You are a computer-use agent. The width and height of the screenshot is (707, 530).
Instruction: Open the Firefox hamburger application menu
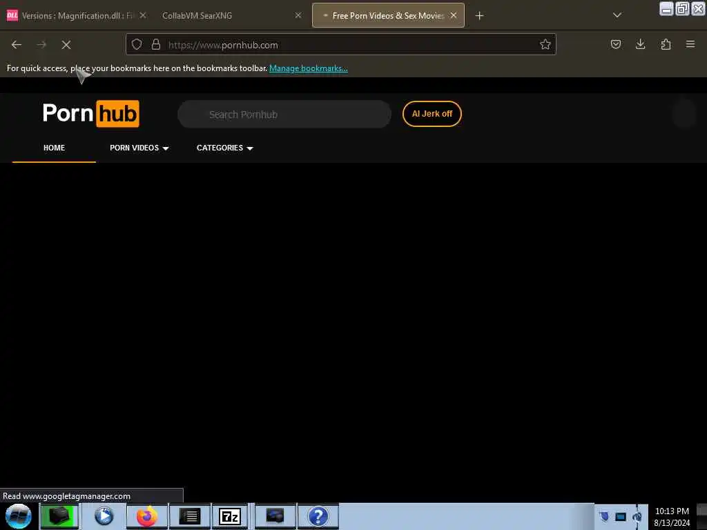coord(690,44)
